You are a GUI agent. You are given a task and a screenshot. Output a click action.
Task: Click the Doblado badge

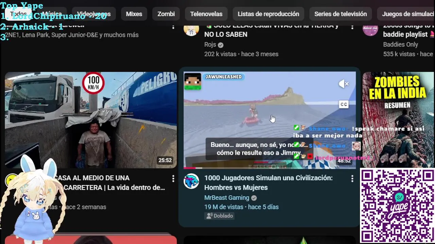(x=219, y=216)
